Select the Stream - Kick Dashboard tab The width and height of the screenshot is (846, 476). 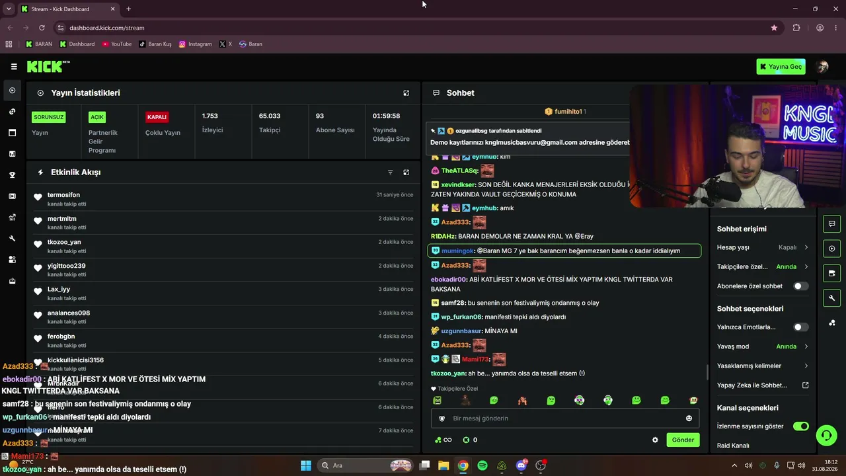[x=67, y=9]
